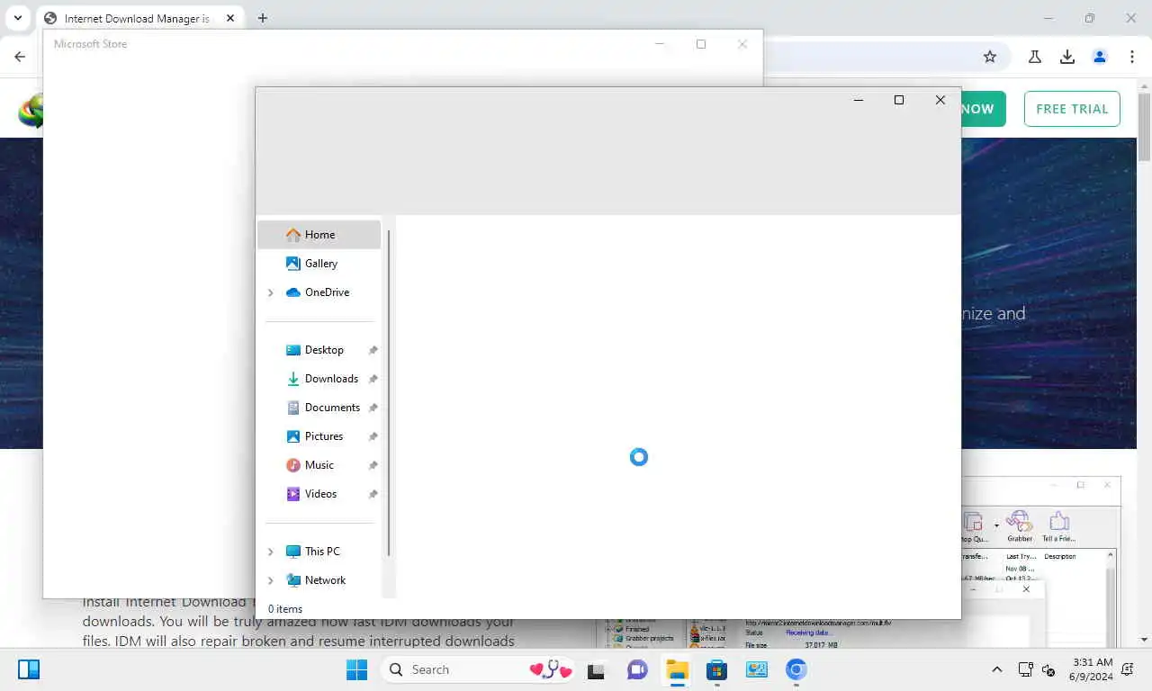
Task: Click the 0 items status text
Action: [x=285, y=609]
